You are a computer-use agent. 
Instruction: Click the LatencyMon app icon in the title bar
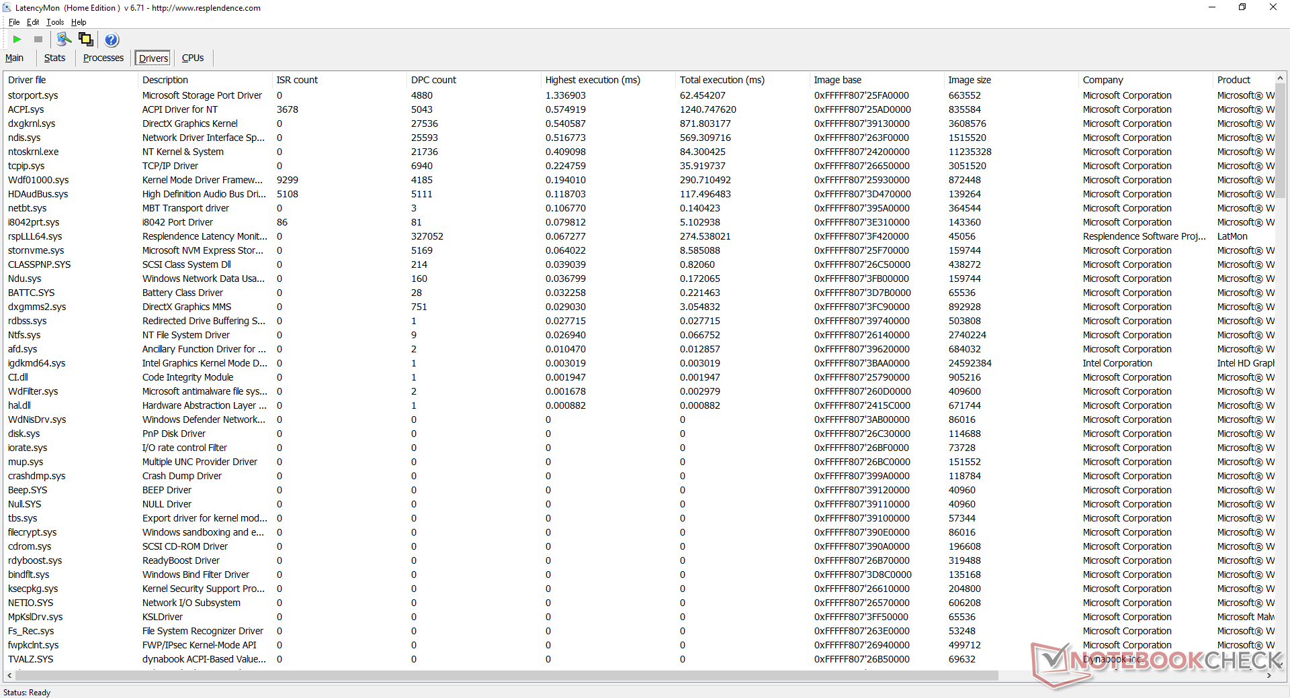(7, 8)
